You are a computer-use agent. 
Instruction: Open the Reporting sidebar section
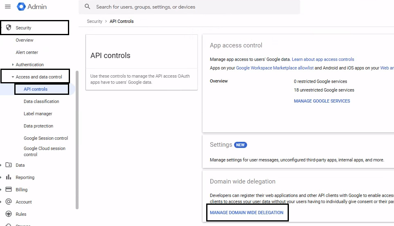(25, 177)
